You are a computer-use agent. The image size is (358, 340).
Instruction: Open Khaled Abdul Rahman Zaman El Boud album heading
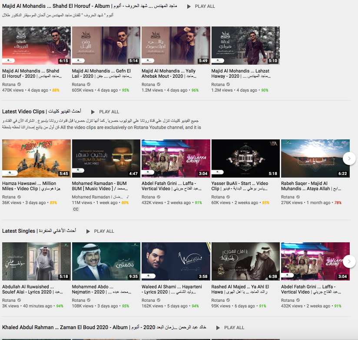point(104,327)
